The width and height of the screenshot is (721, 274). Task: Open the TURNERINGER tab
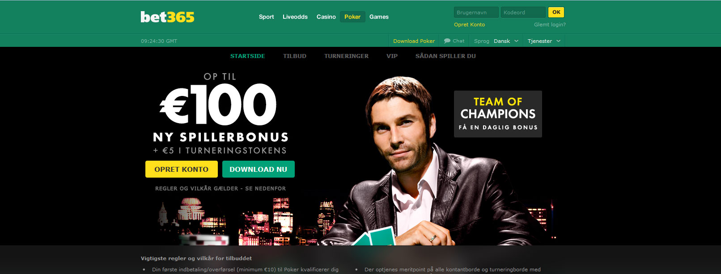coord(347,56)
